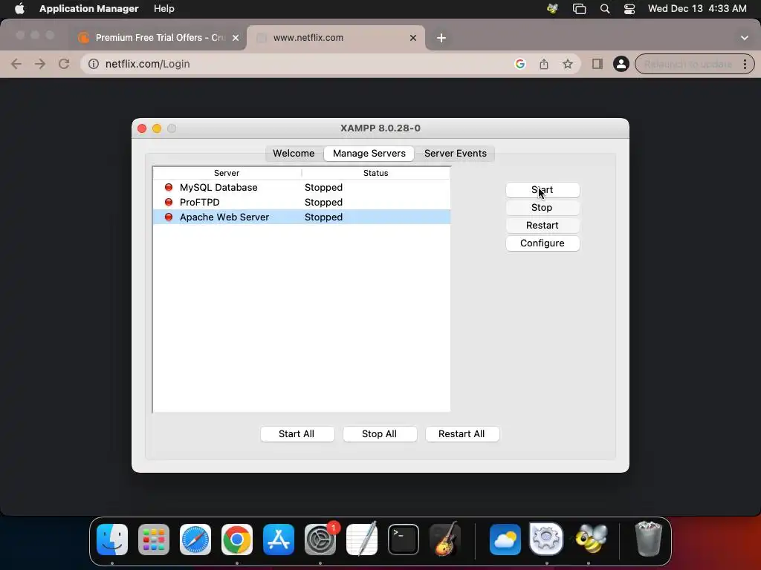Viewport: 761px width, 570px height.
Task: Click the Configure button
Action: 543,243
